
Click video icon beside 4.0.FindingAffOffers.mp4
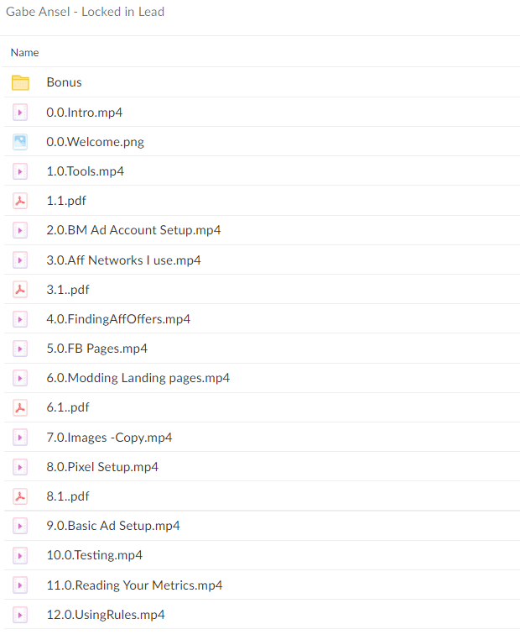[x=20, y=319]
